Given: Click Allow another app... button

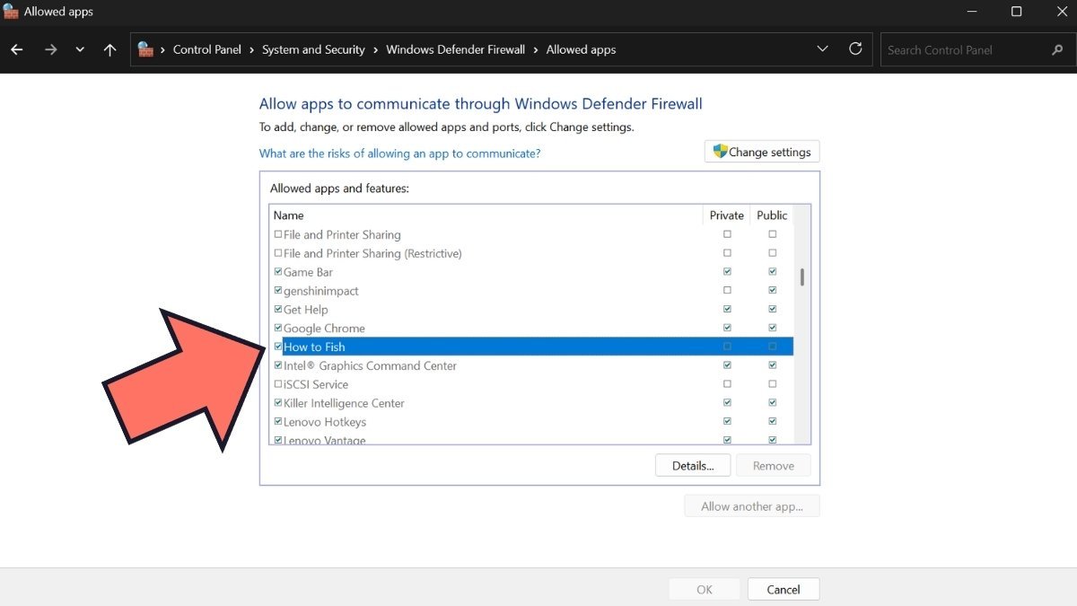Looking at the screenshot, I should tap(752, 506).
